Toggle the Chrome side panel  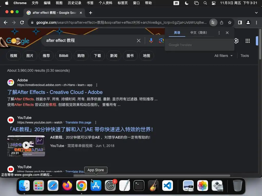(x=240, y=22)
